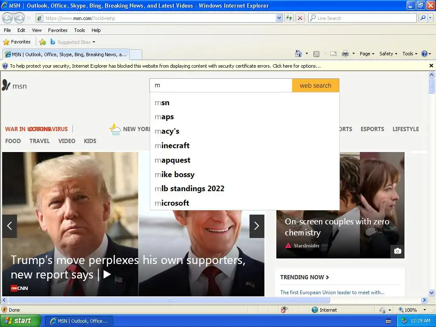Click the browser Forward arrow button
The width and height of the screenshot is (436, 327).
click(19, 18)
